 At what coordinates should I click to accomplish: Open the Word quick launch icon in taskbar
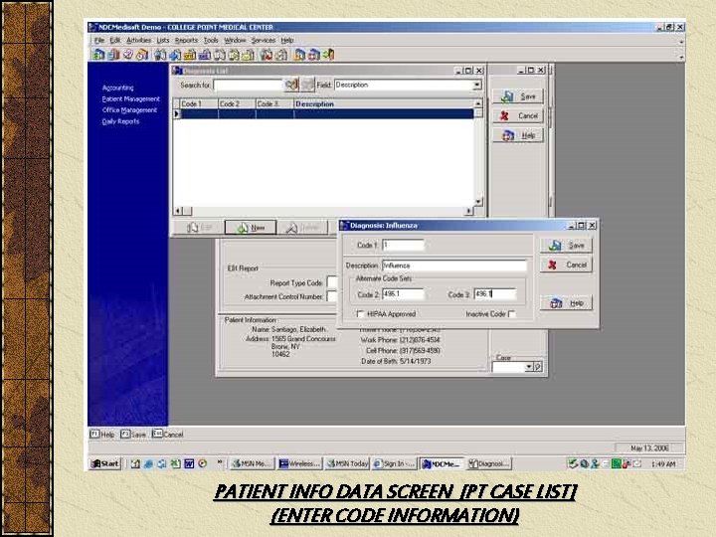pyautogui.click(x=189, y=464)
